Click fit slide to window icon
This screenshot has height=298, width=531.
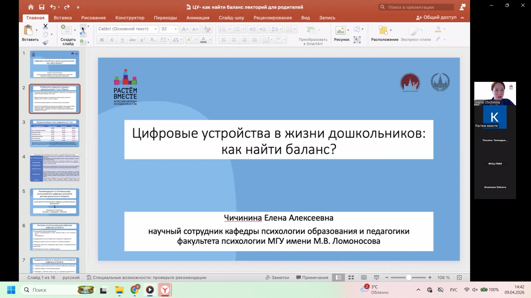coord(459,278)
